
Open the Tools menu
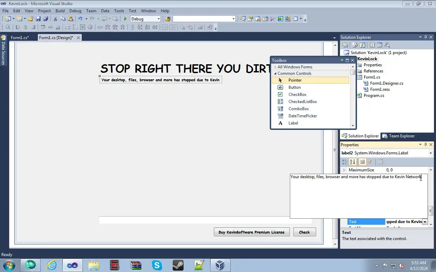[119, 11]
